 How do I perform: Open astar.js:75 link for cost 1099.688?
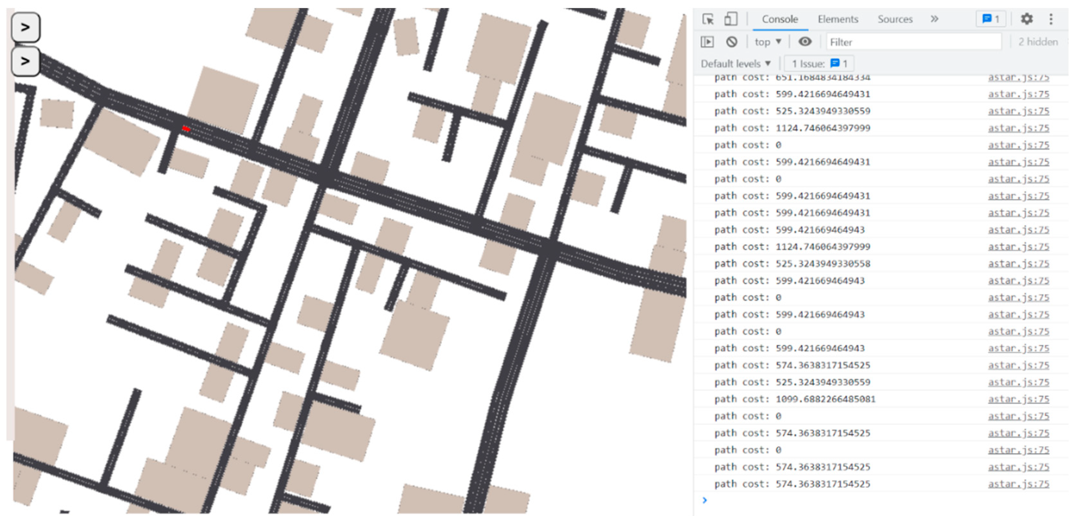(1018, 399)
